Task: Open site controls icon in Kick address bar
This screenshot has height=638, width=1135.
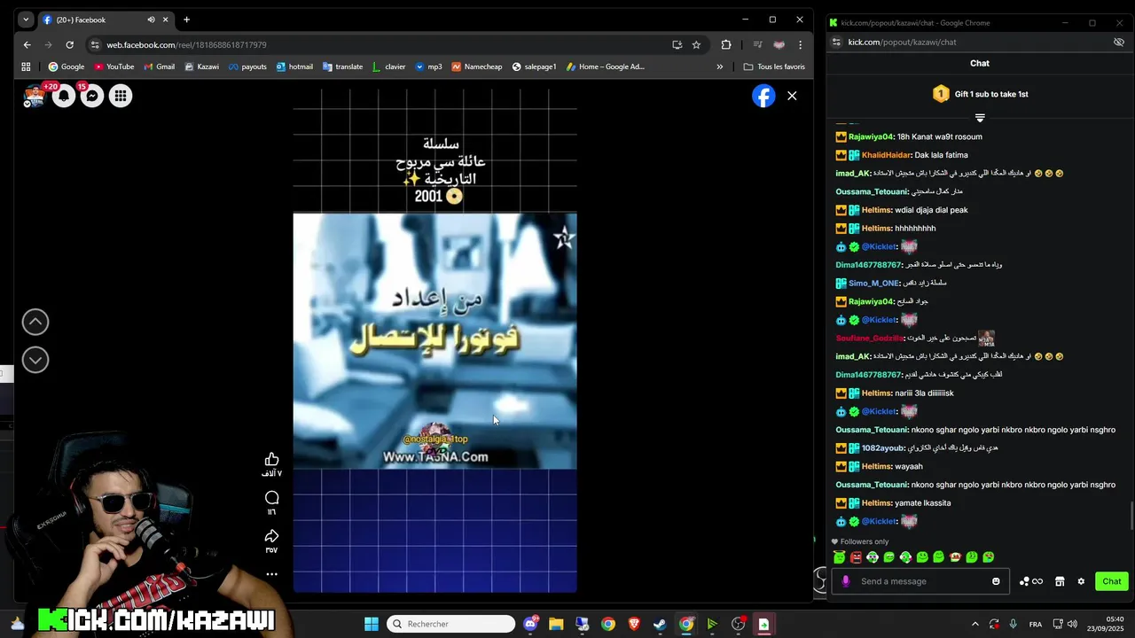Action: pos(836,42)
